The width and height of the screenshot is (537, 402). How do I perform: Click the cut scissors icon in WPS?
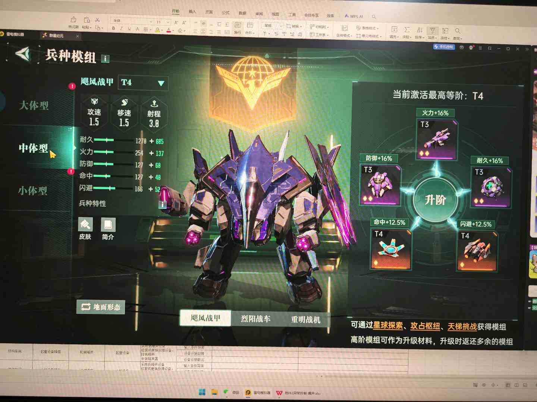tap(97, 20)
